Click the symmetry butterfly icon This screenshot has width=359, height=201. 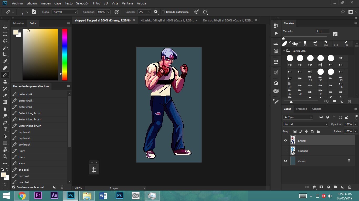pos(205,12)
